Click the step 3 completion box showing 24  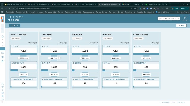click(x=85, y=82)
